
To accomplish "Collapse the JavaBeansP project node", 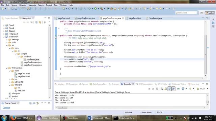I will tap(4, 37).
